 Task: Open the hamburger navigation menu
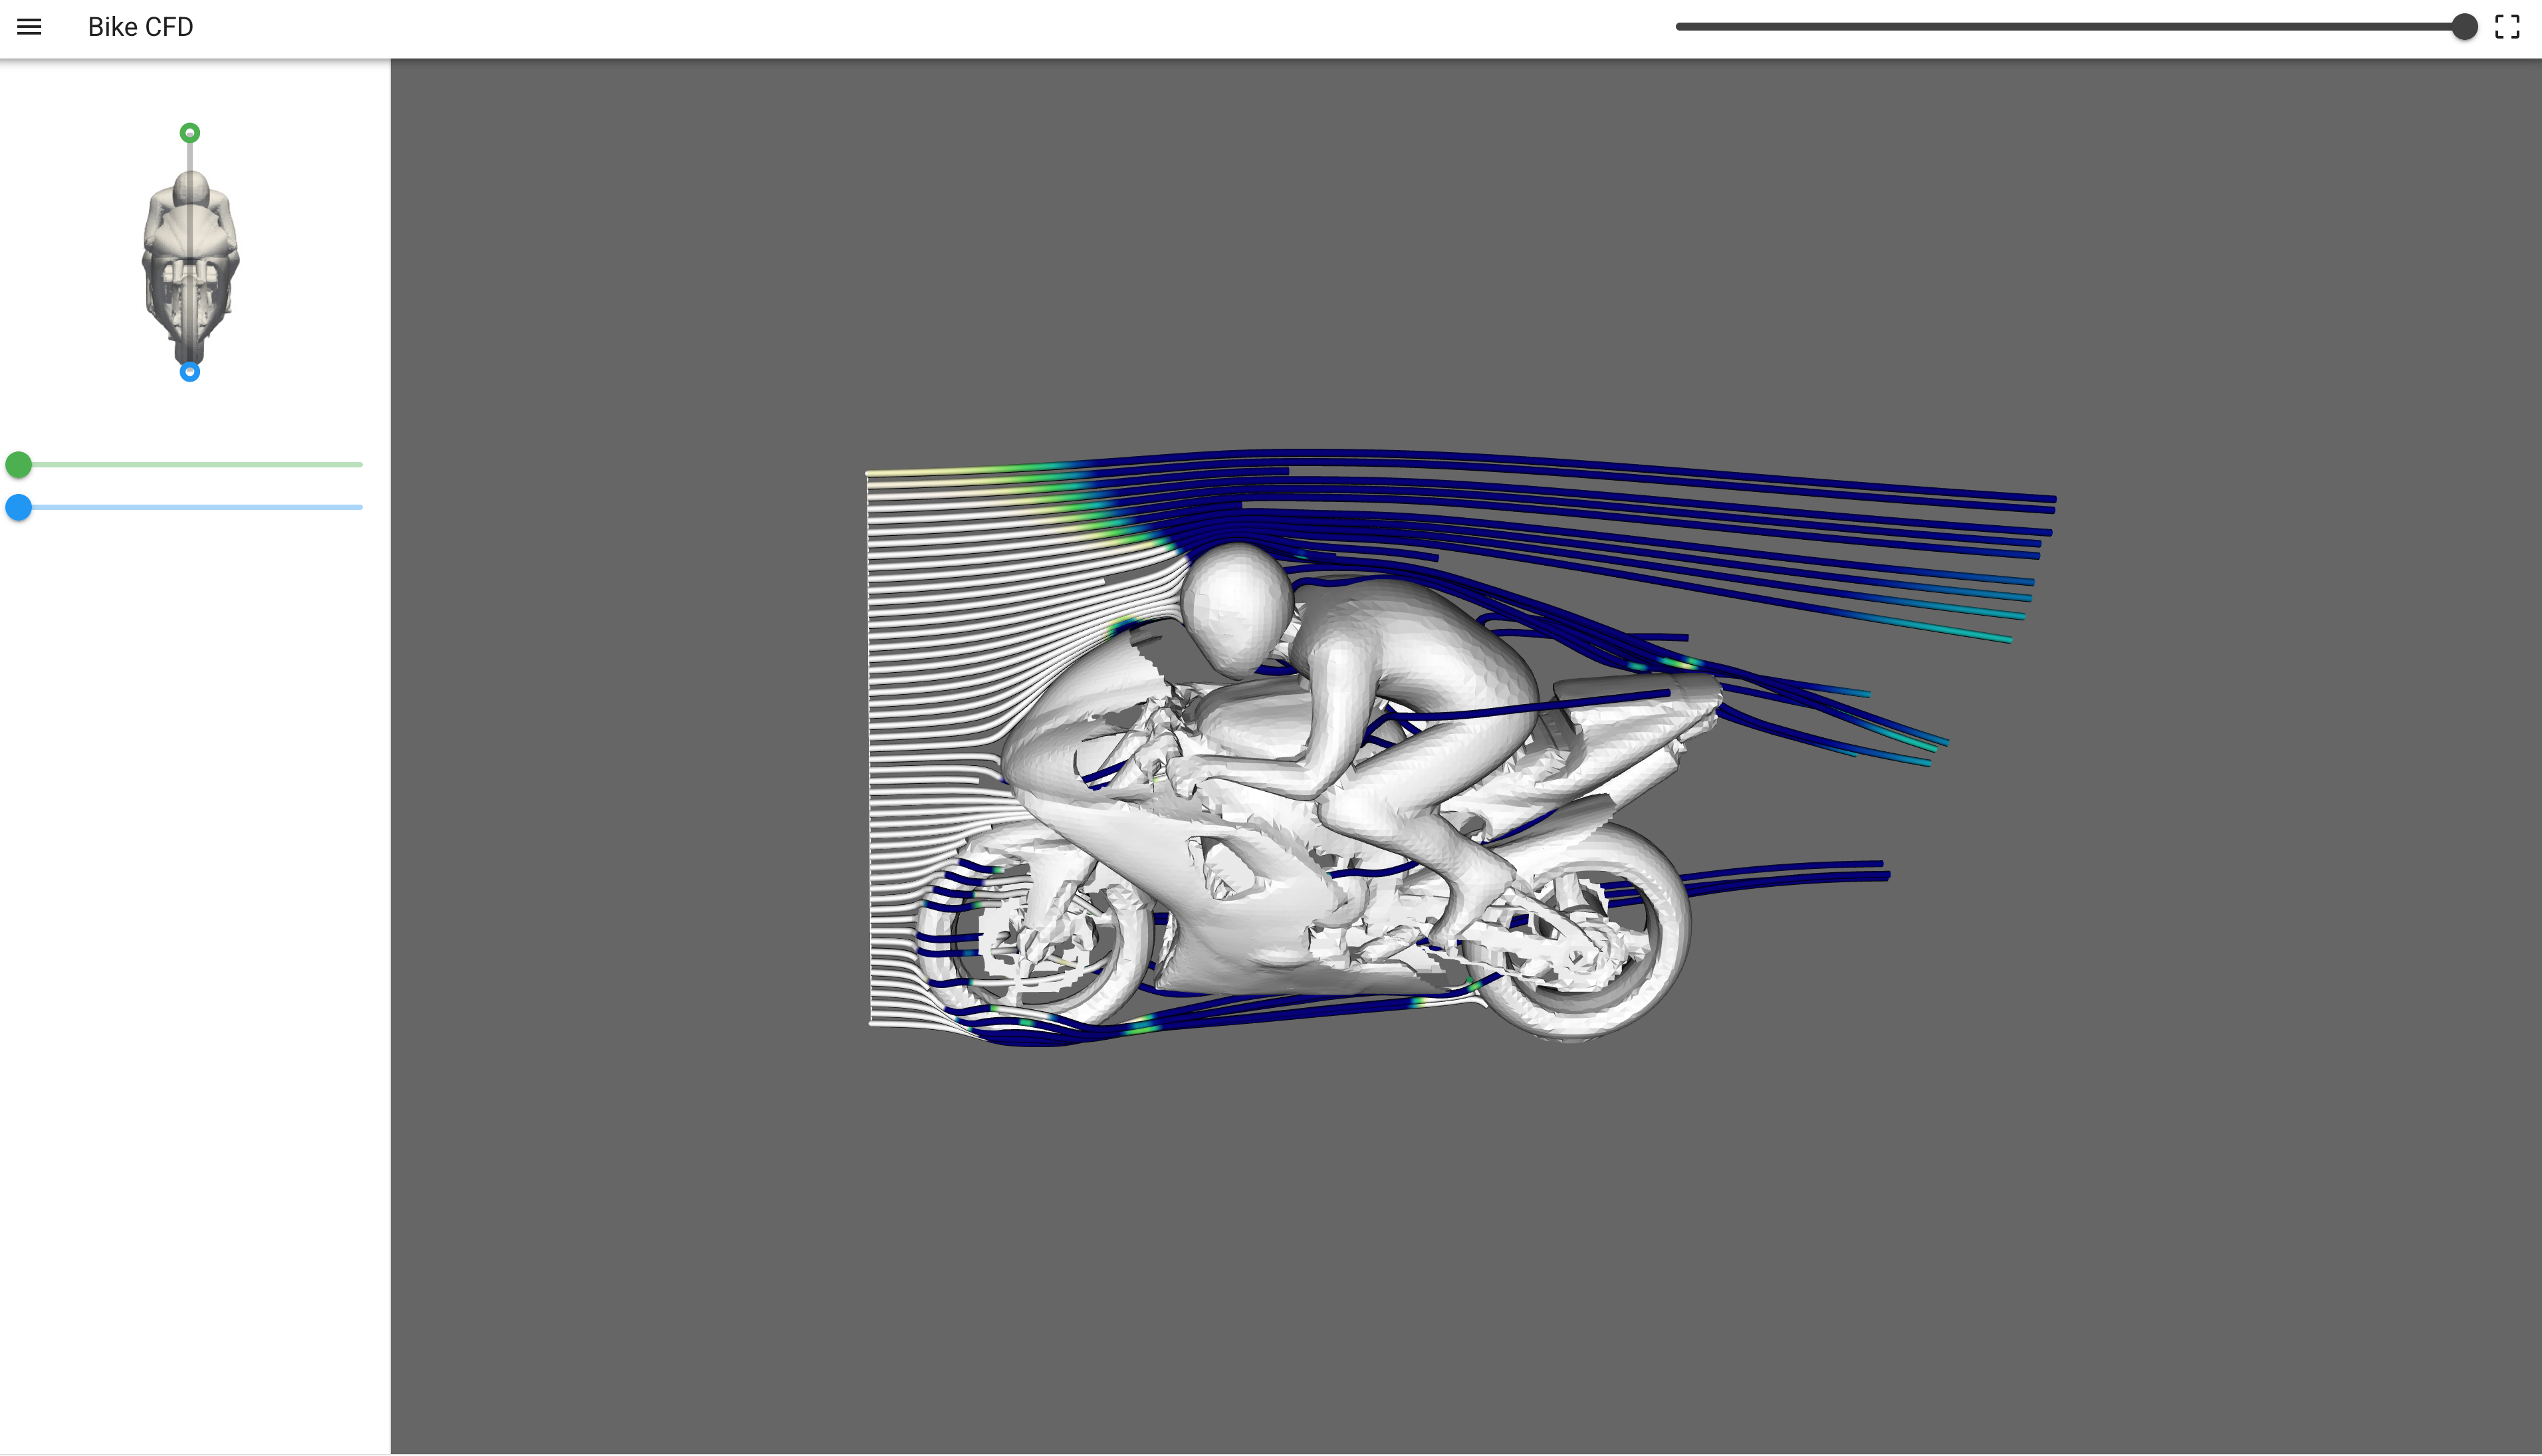click(29, 27)
